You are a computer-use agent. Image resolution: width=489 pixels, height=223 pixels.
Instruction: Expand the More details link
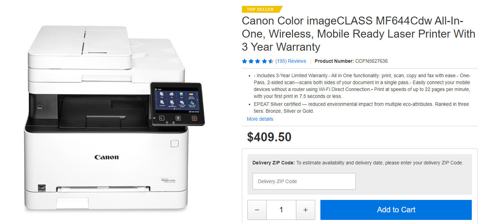pos(260,119)
